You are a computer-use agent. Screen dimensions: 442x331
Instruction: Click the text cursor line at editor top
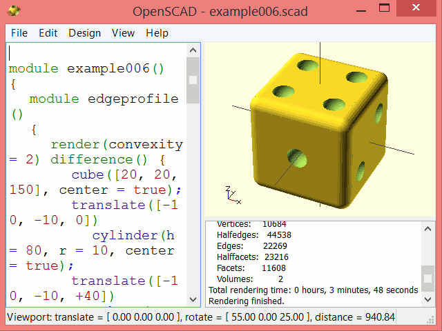tap(10, 53)
